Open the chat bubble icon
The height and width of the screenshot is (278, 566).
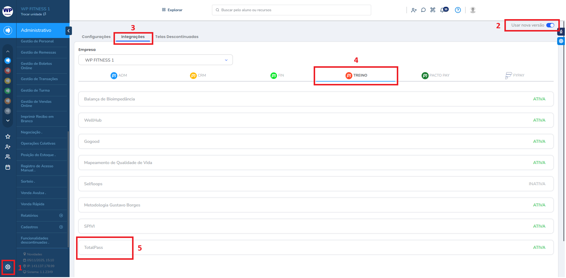tap(423, 10)
